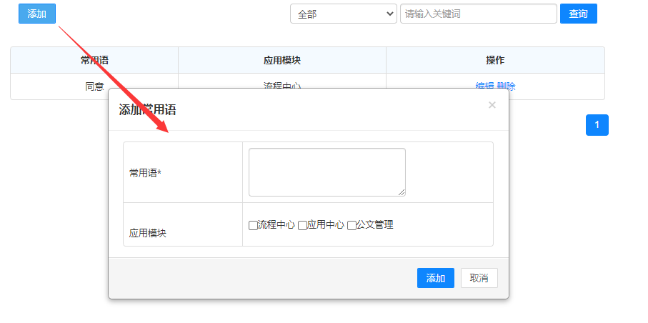648x323 pixels.
Task: Confirm with 添加 in the dialog footer
Action: (435, 278)
